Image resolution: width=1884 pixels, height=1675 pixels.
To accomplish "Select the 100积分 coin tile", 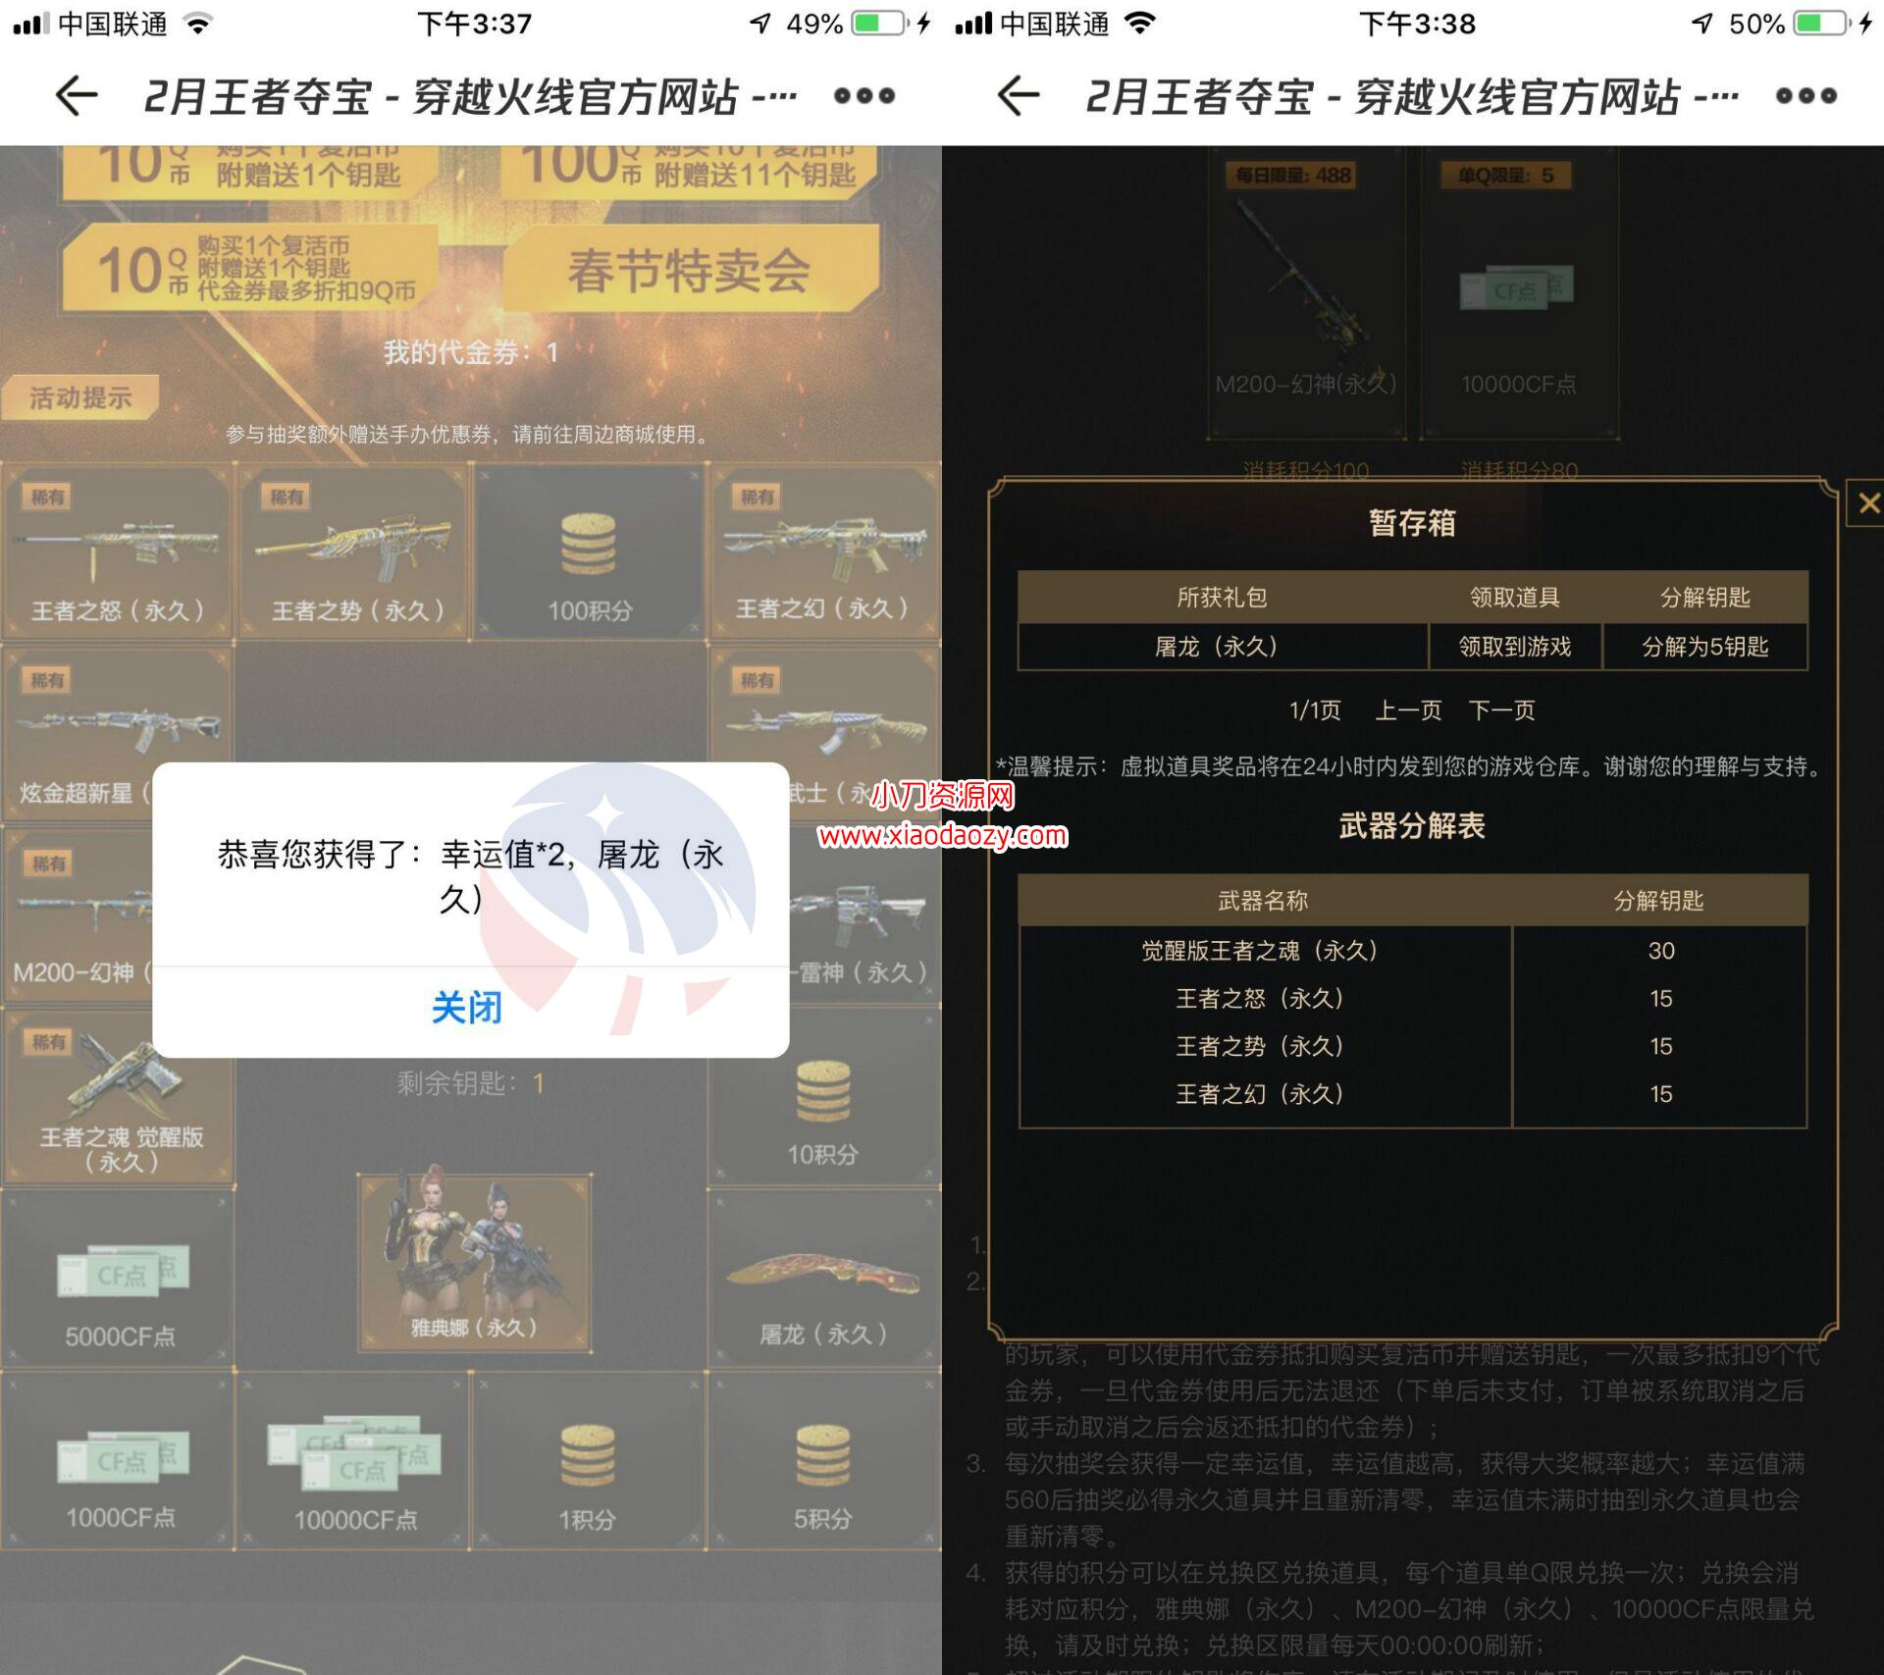I will point(589,552).
